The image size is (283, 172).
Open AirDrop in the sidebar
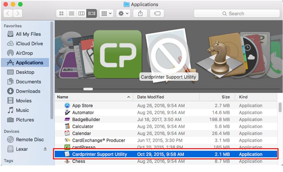pyautogui.click(x=24, y=53)
